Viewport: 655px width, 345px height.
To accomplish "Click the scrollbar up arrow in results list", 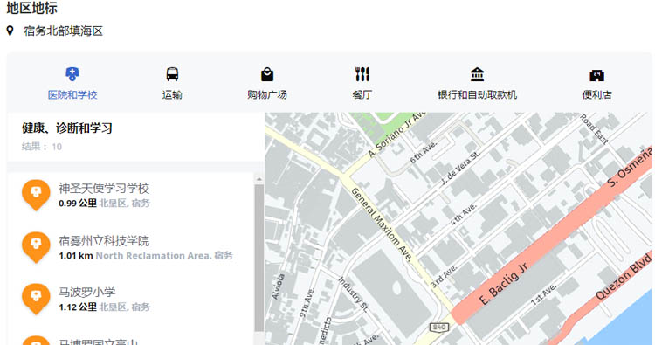I will coord(259,179).
